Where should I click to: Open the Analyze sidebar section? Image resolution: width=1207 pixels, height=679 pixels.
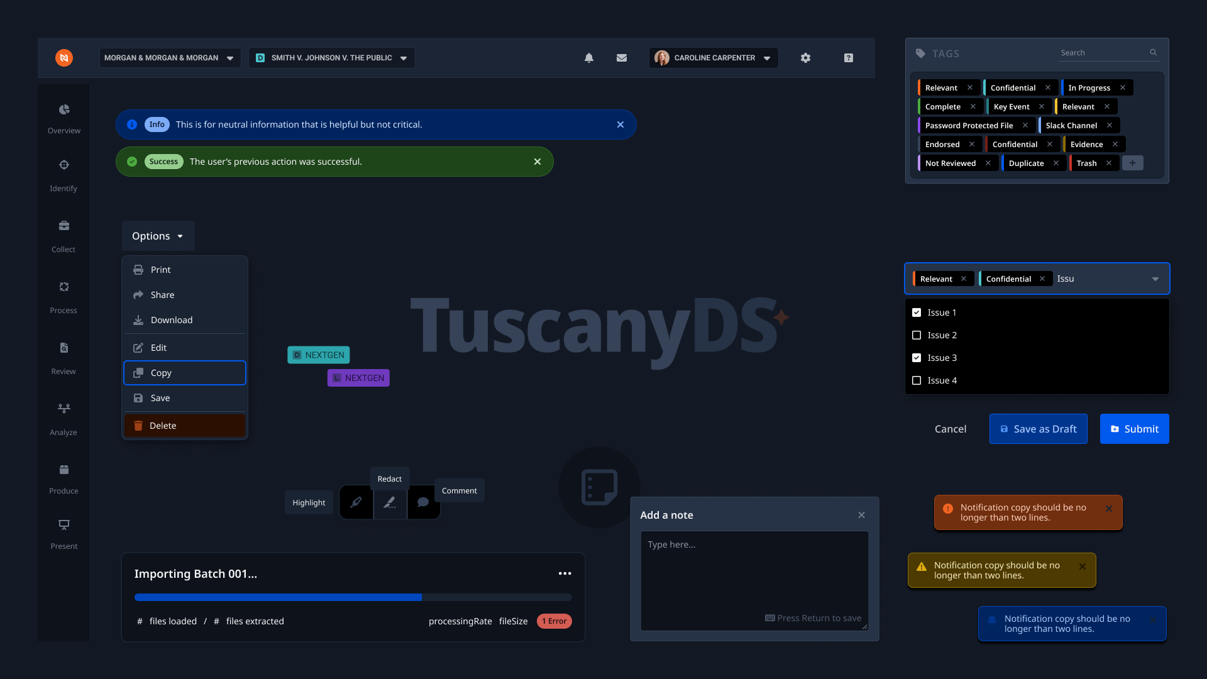64,419
